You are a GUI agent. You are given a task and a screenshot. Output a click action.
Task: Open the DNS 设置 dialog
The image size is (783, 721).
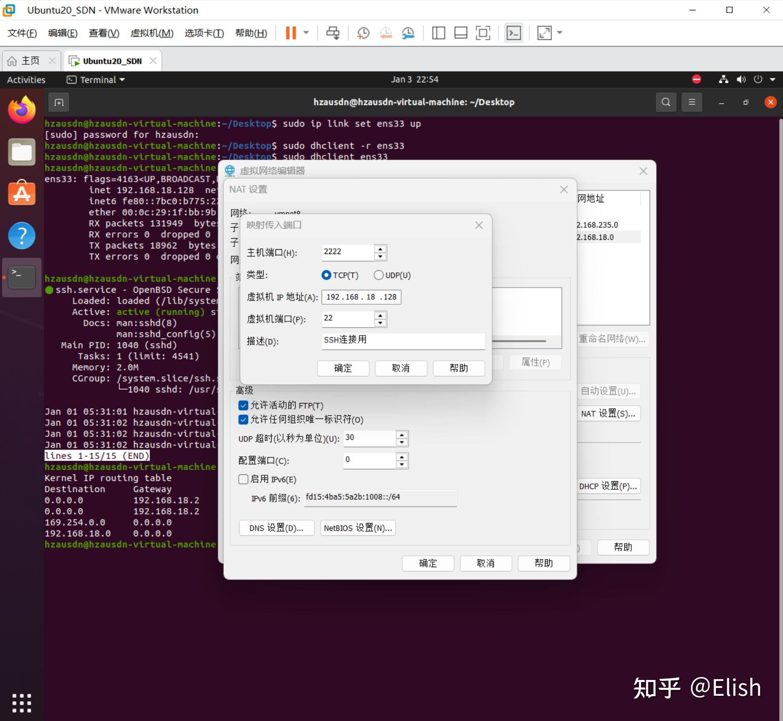coord(276,528)
